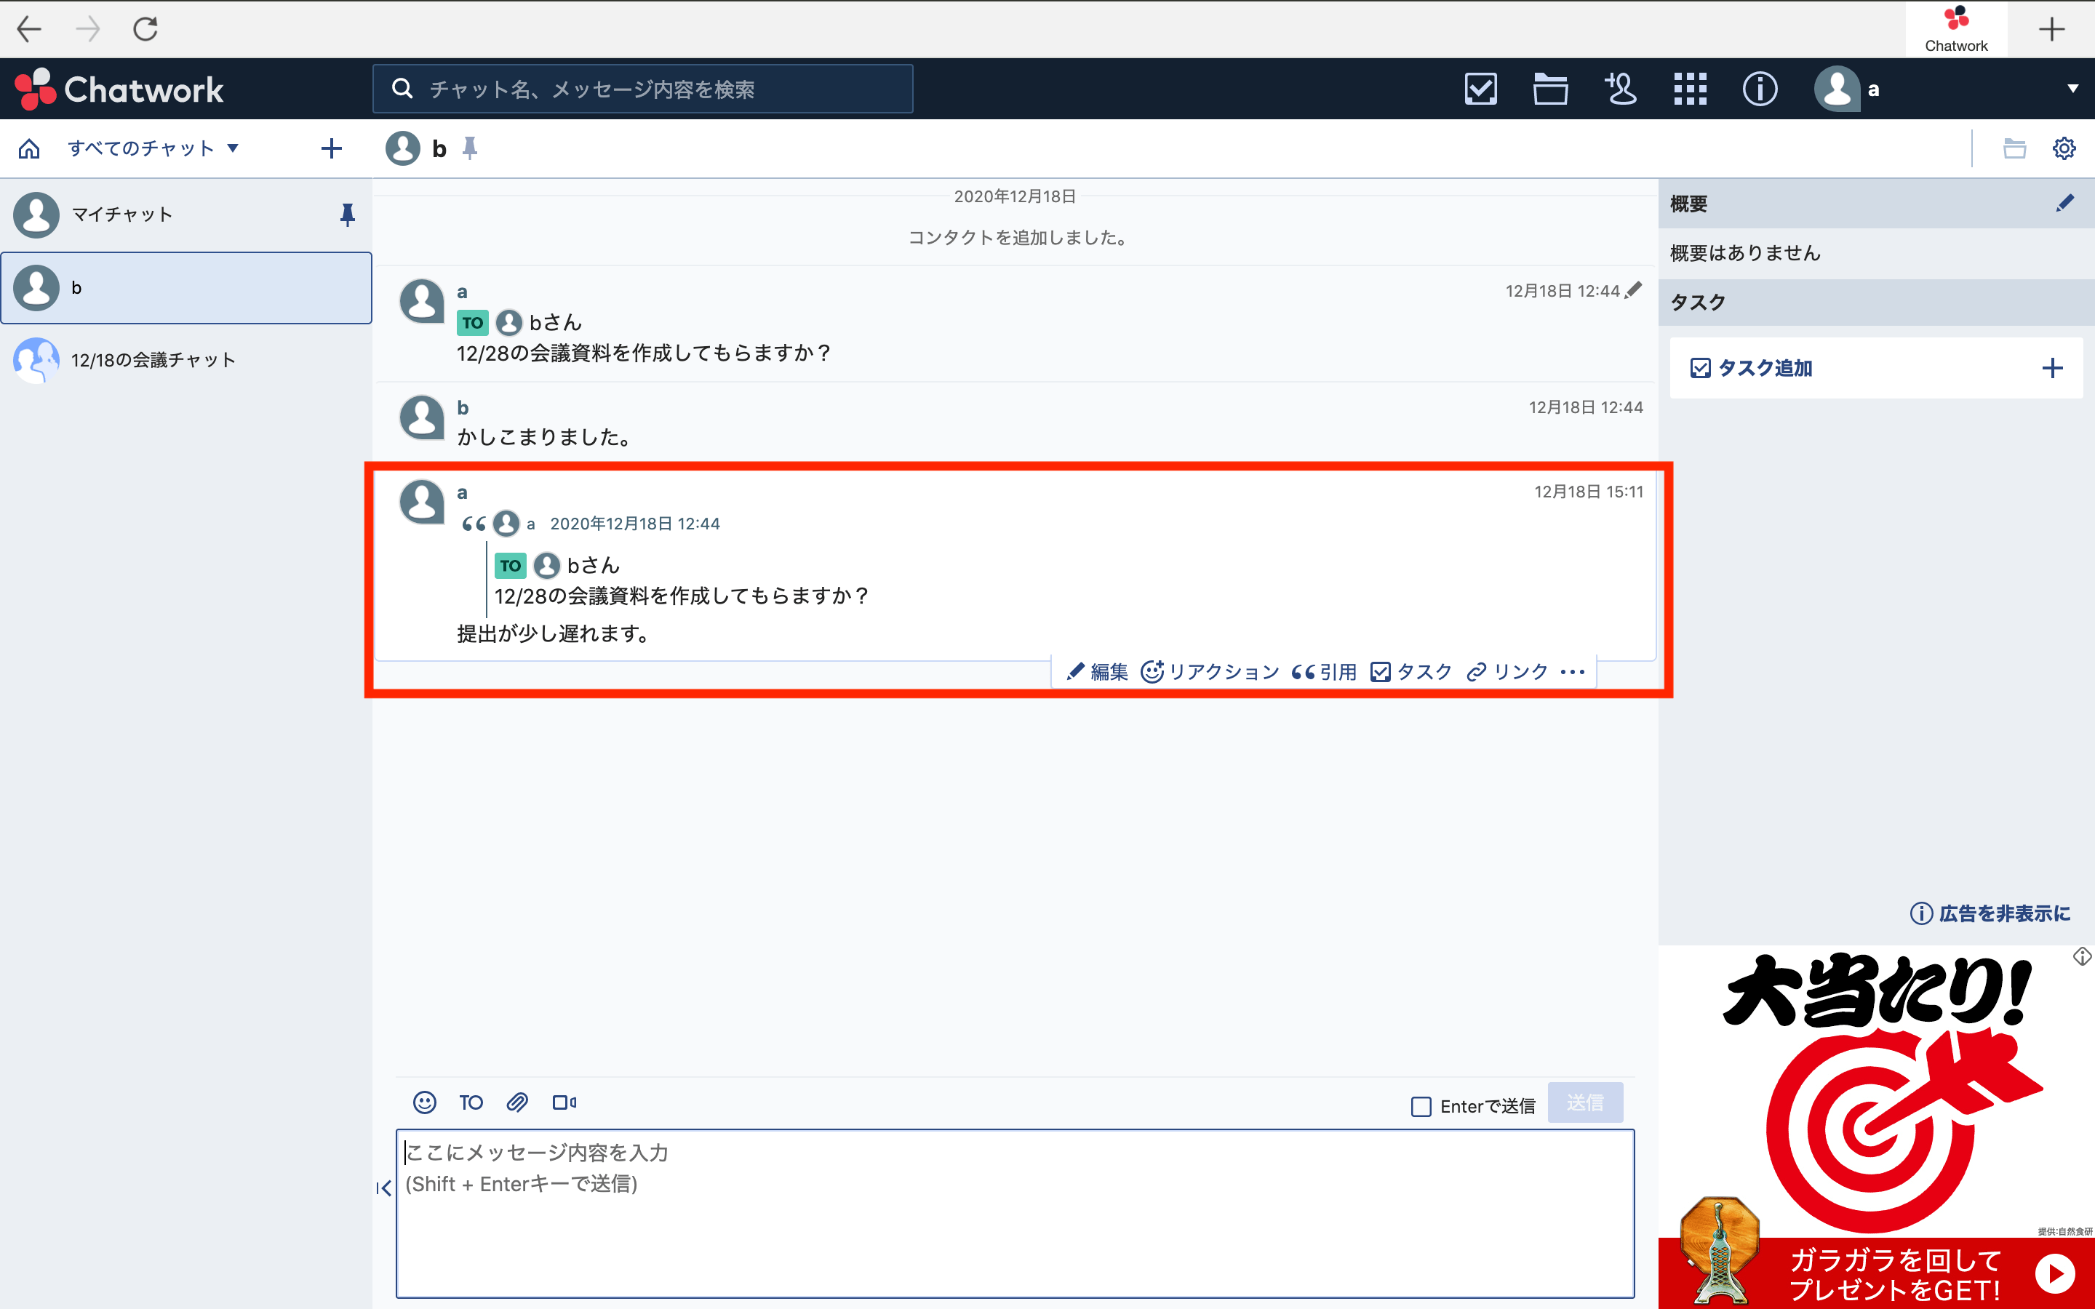Focus the message input text area
2095x1309 pixels.
(1015, 1213)
